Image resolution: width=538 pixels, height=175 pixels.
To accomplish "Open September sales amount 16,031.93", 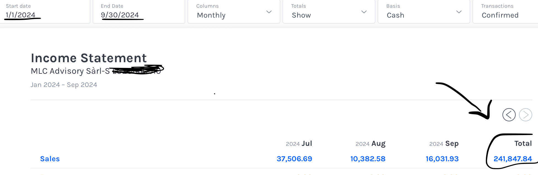I will (x=442, y=159).
